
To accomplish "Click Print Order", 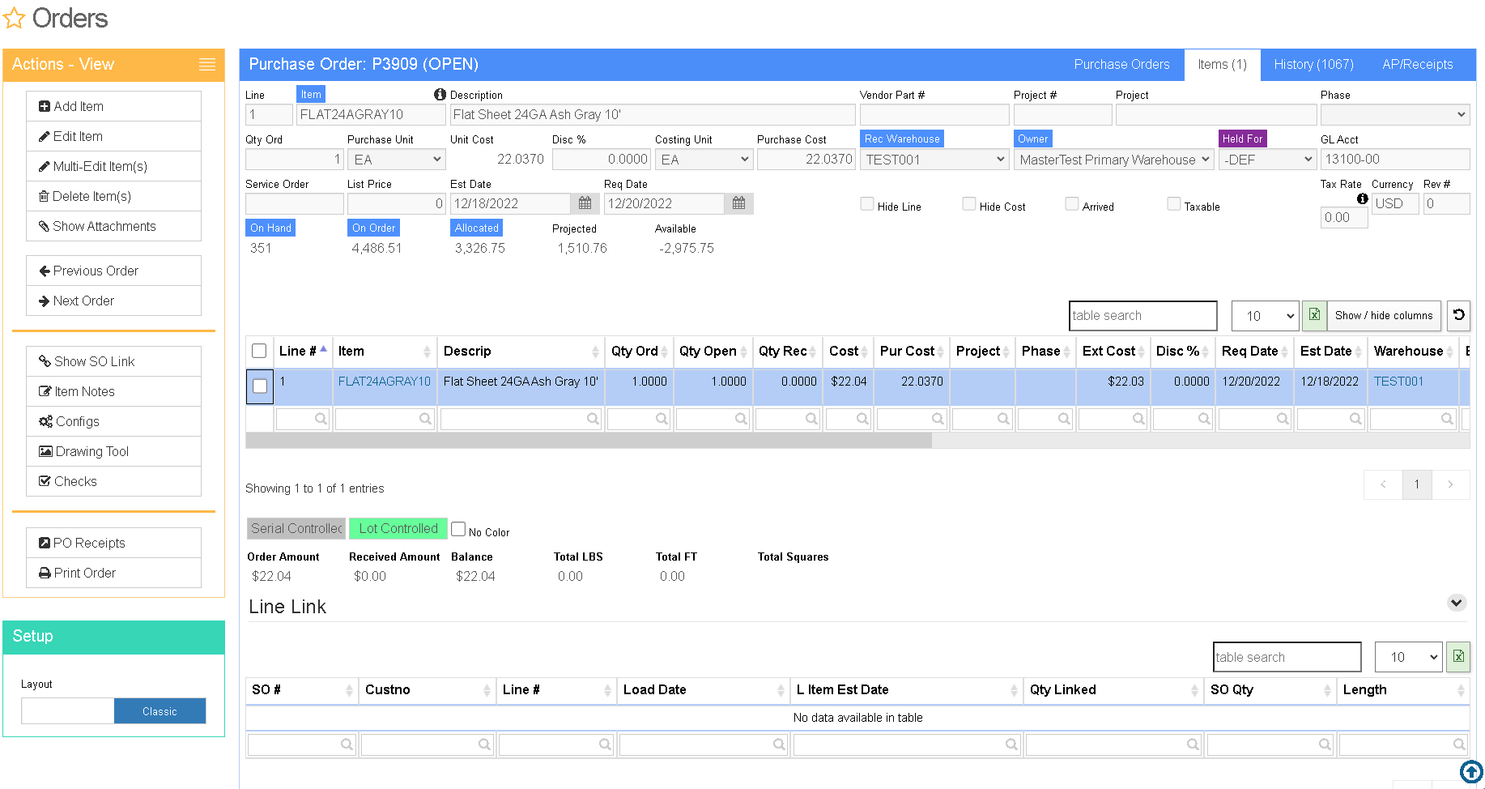I will 114,573.
